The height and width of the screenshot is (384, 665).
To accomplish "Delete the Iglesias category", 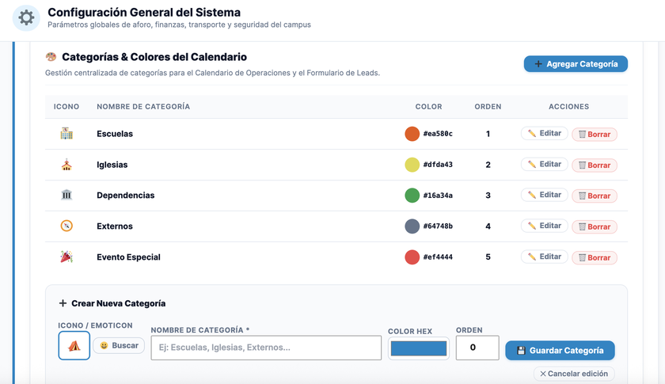I will point(595,165).
